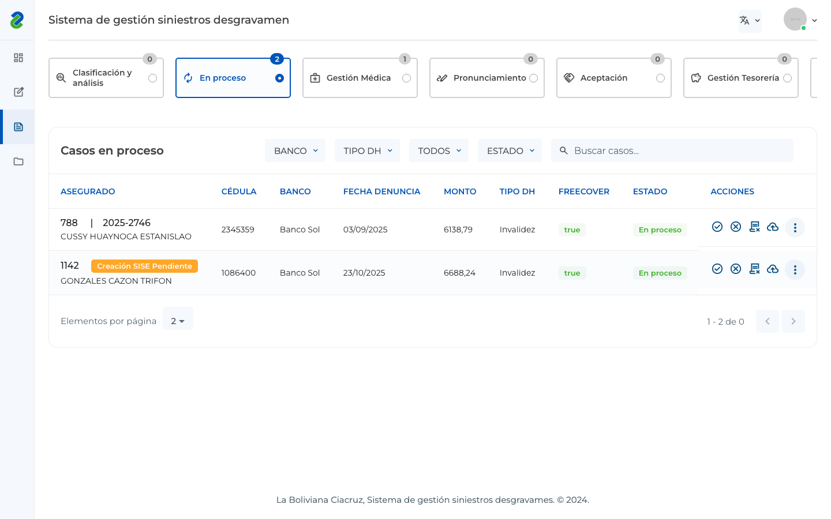The width and height of the screenshot is (831, 519).
Task: Open the edit note icon in the sidebar
Action: click(18, 92)
